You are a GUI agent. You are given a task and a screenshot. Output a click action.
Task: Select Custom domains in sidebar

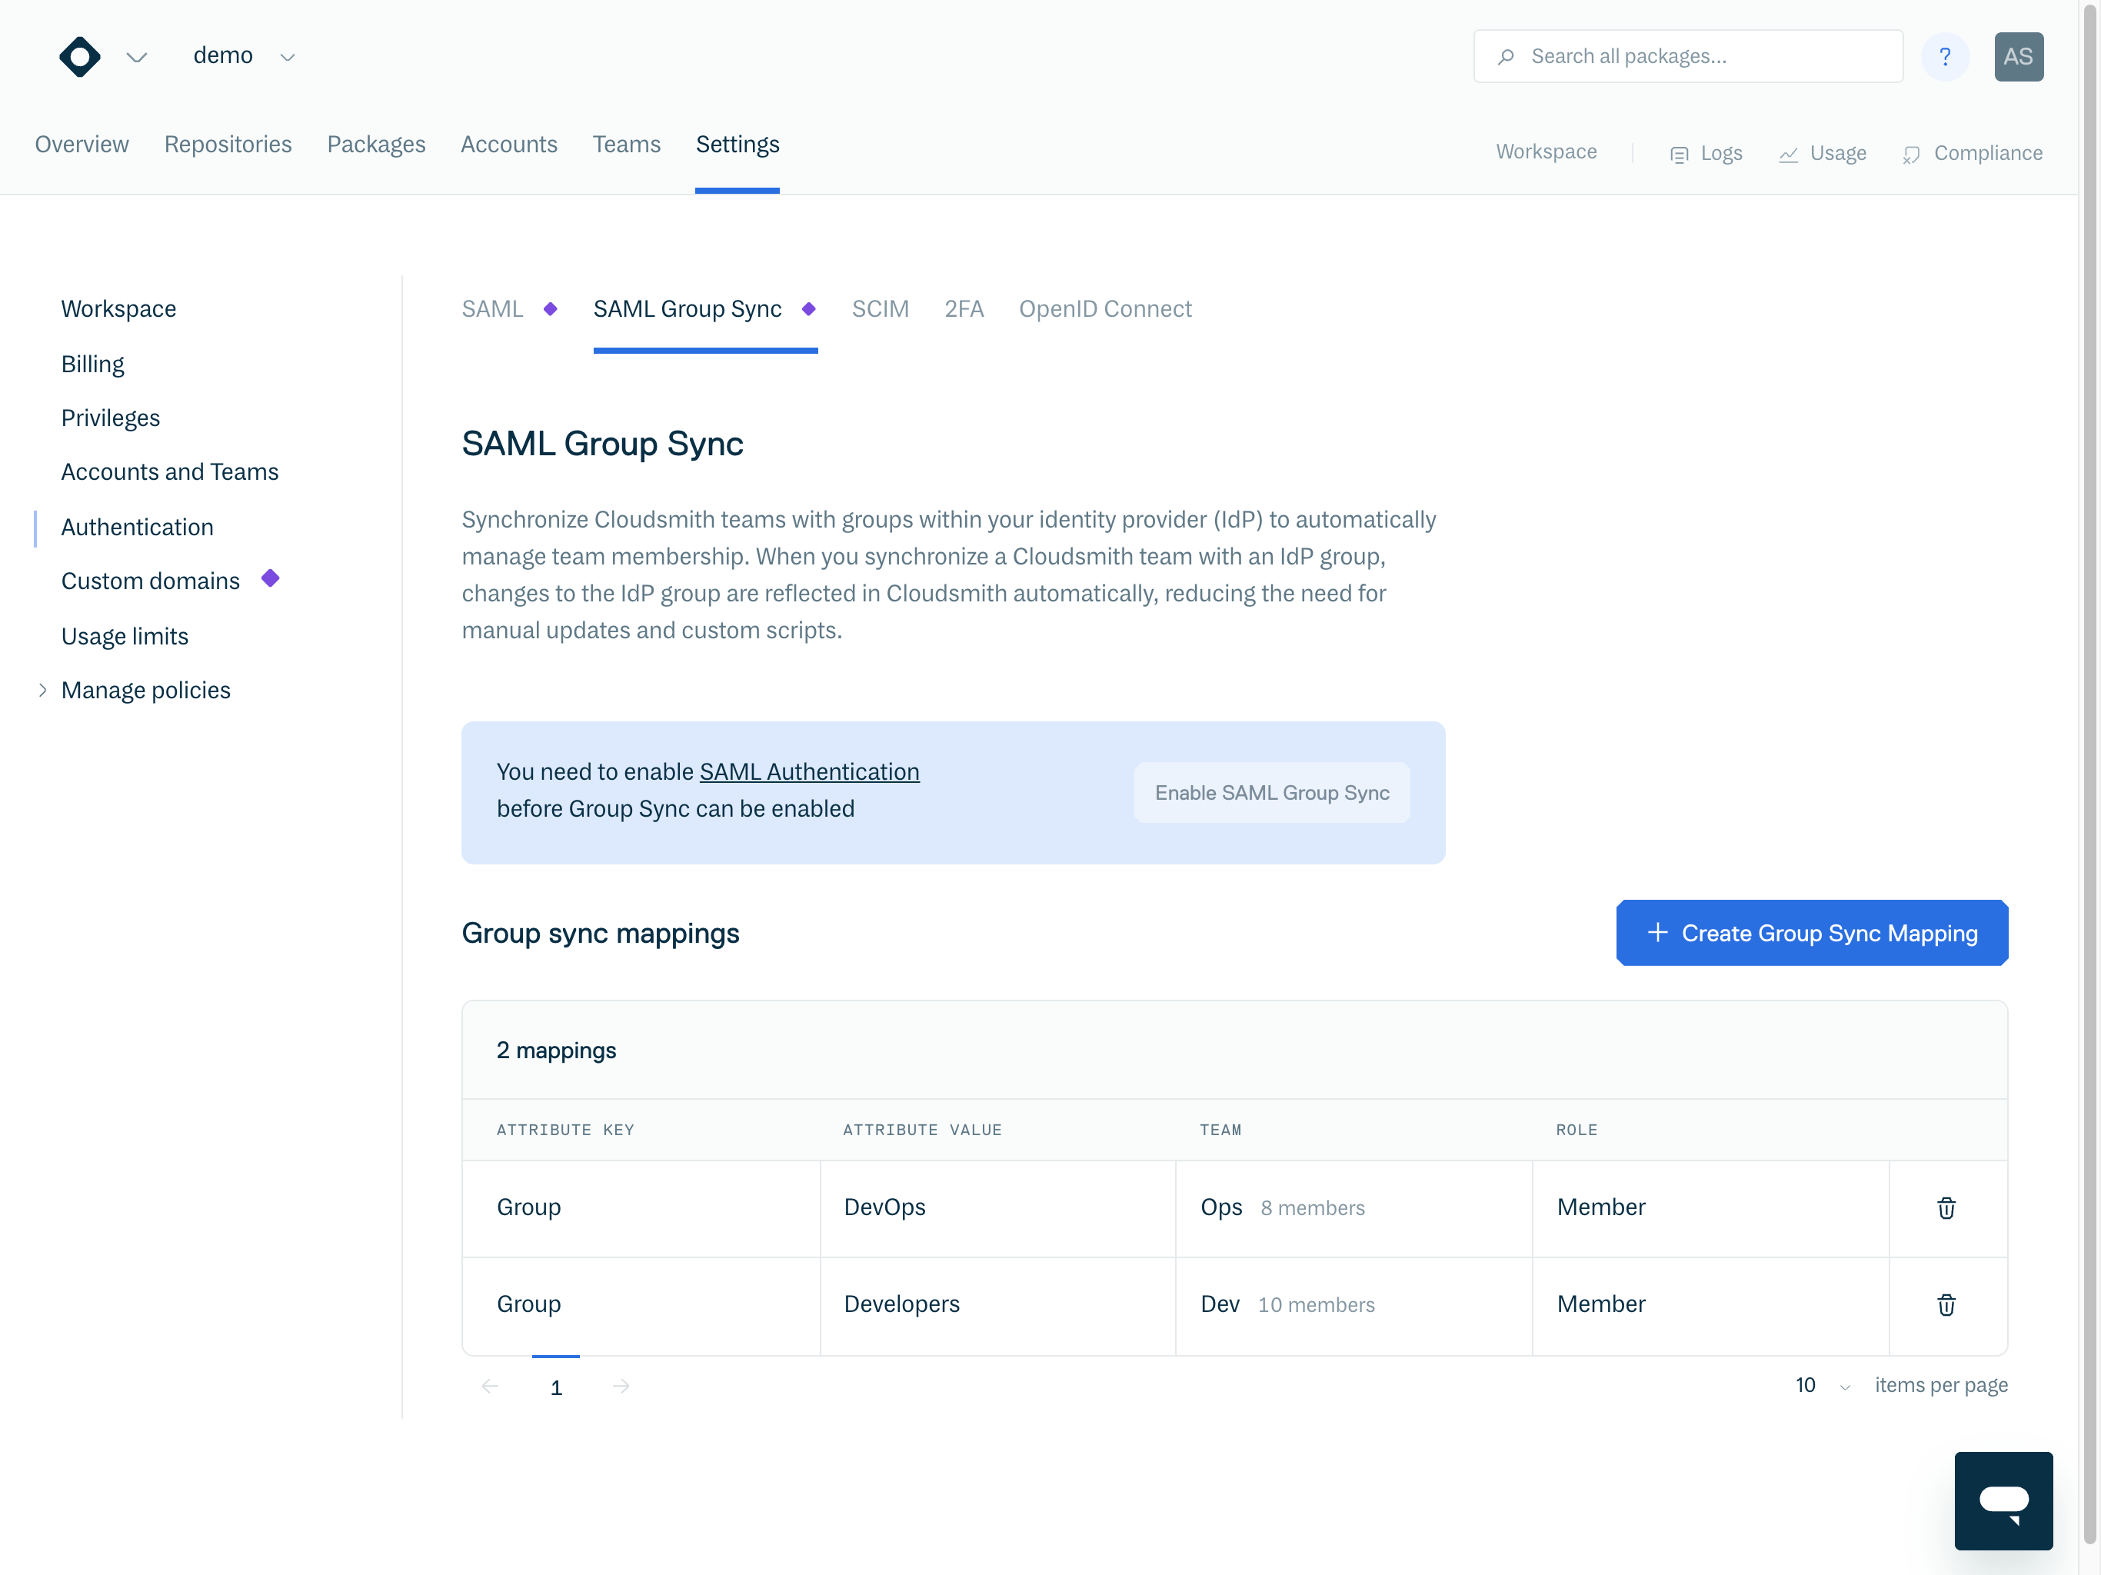click(x=150, y=581)
